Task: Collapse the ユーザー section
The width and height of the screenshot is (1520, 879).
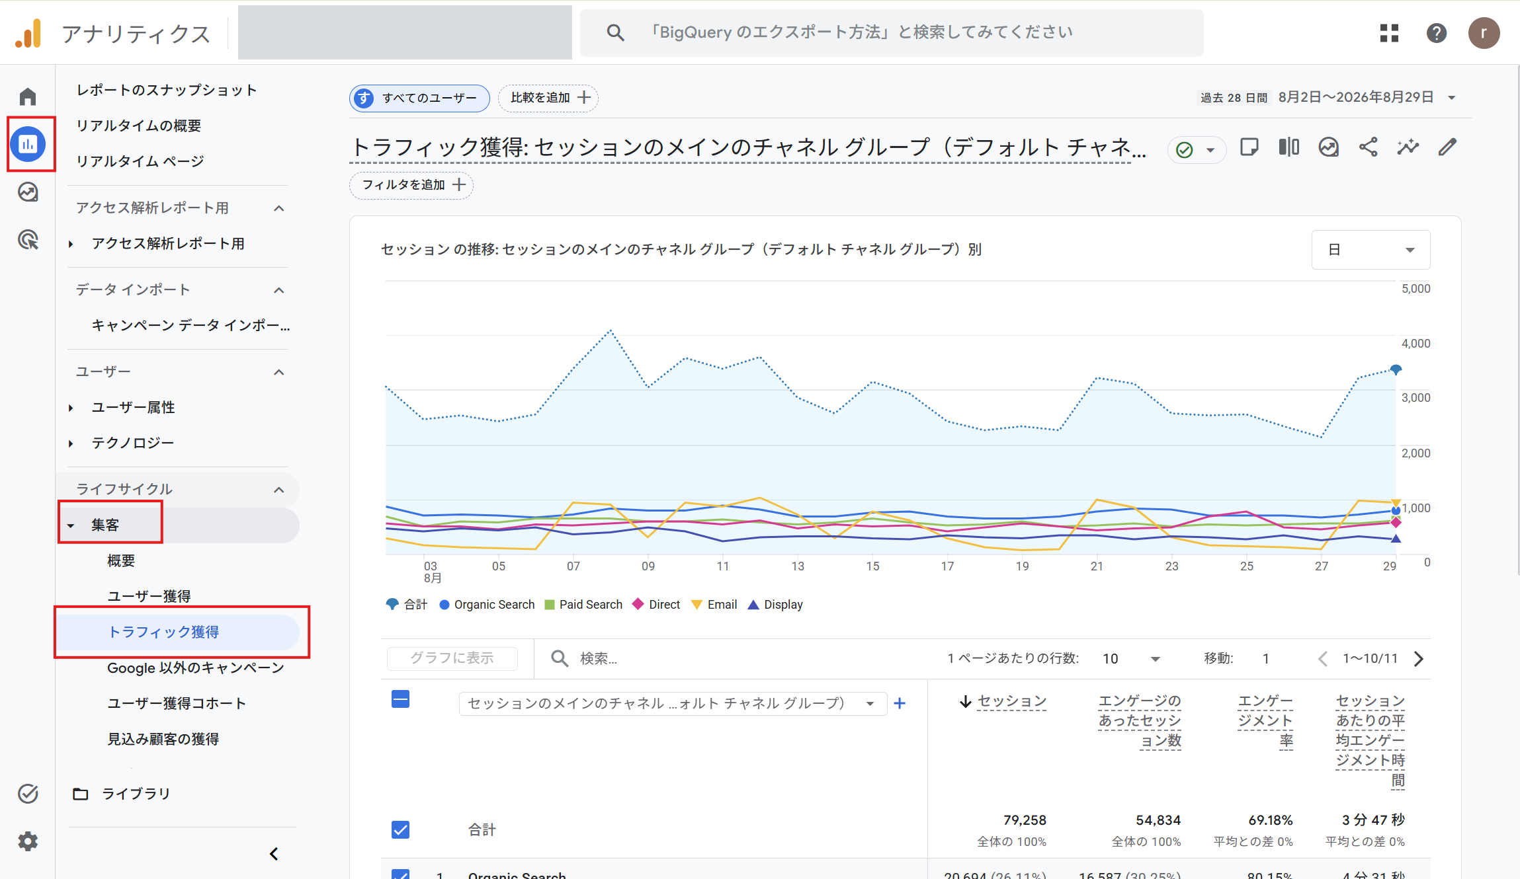Action: [279, 372]
